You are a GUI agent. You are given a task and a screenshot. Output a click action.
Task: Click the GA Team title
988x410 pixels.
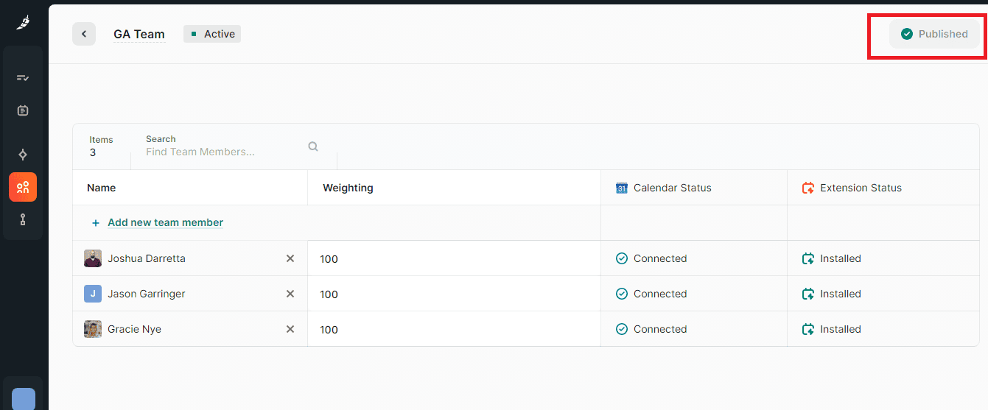[139, 34]
